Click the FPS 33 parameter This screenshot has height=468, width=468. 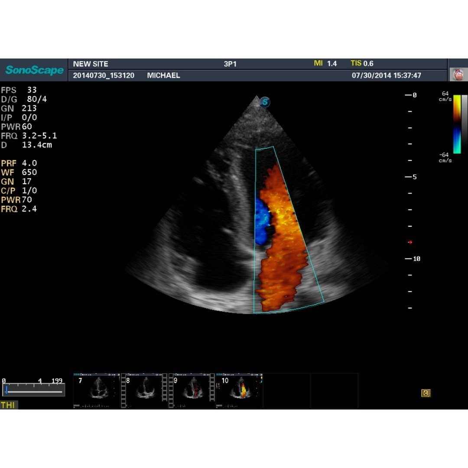[19, 90]
